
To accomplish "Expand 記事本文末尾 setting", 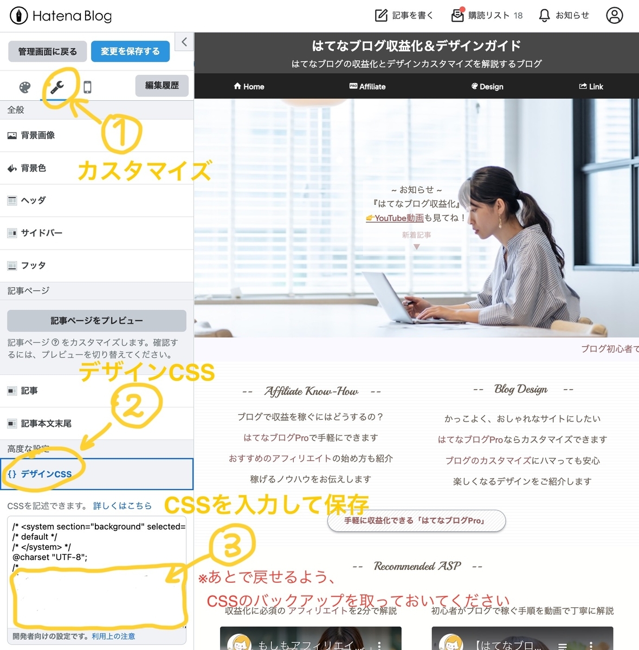I will (96, 423).
